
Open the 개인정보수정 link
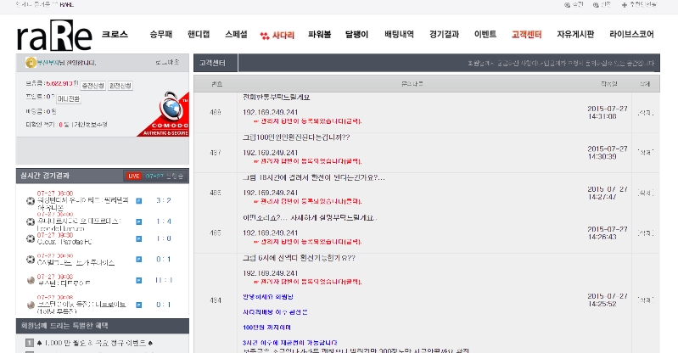coord(89,125)
